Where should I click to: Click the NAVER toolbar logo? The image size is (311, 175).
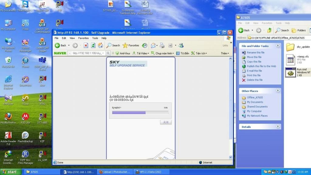(x=60, y=53)
